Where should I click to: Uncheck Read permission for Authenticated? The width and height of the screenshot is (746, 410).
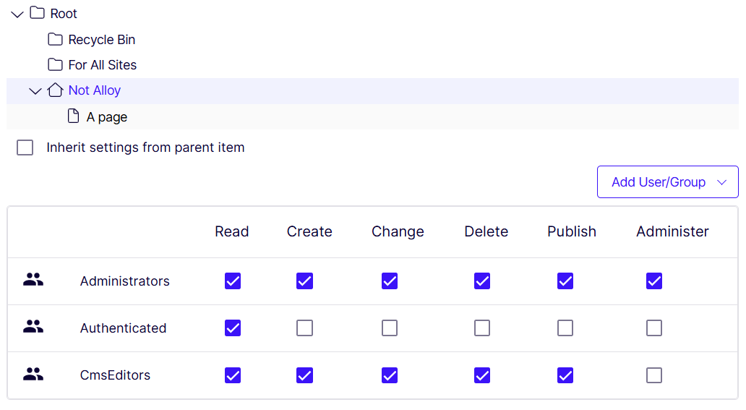233,328
